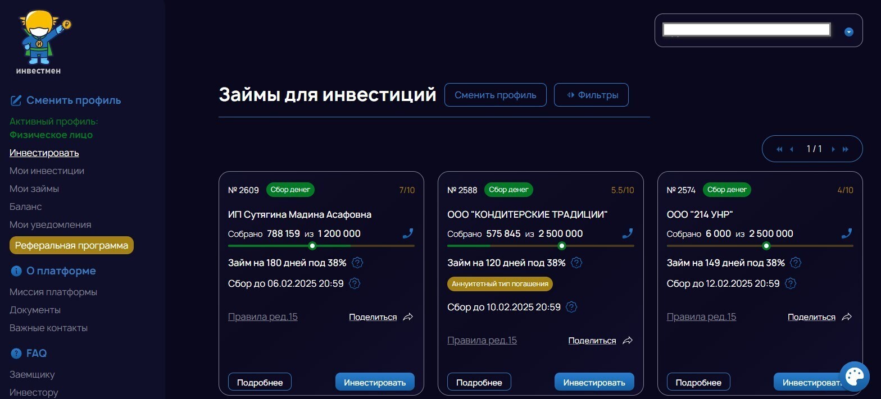881x399 pixels.
Task: Open Реферальная программа
Action: [x=71, y=245]
